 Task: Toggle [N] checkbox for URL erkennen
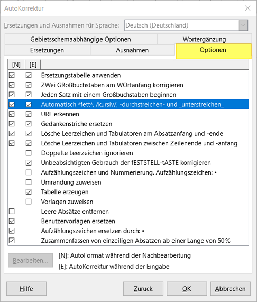click(12, 114)
